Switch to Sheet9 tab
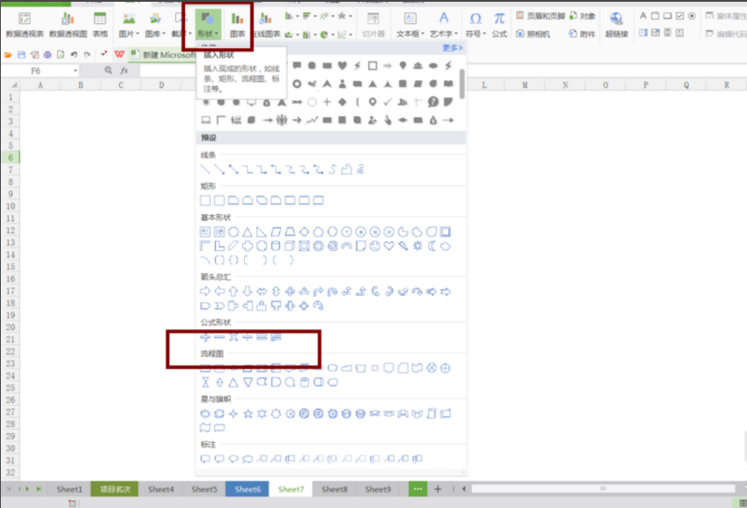Screen dimensions: 747x508 pos(378,489)
